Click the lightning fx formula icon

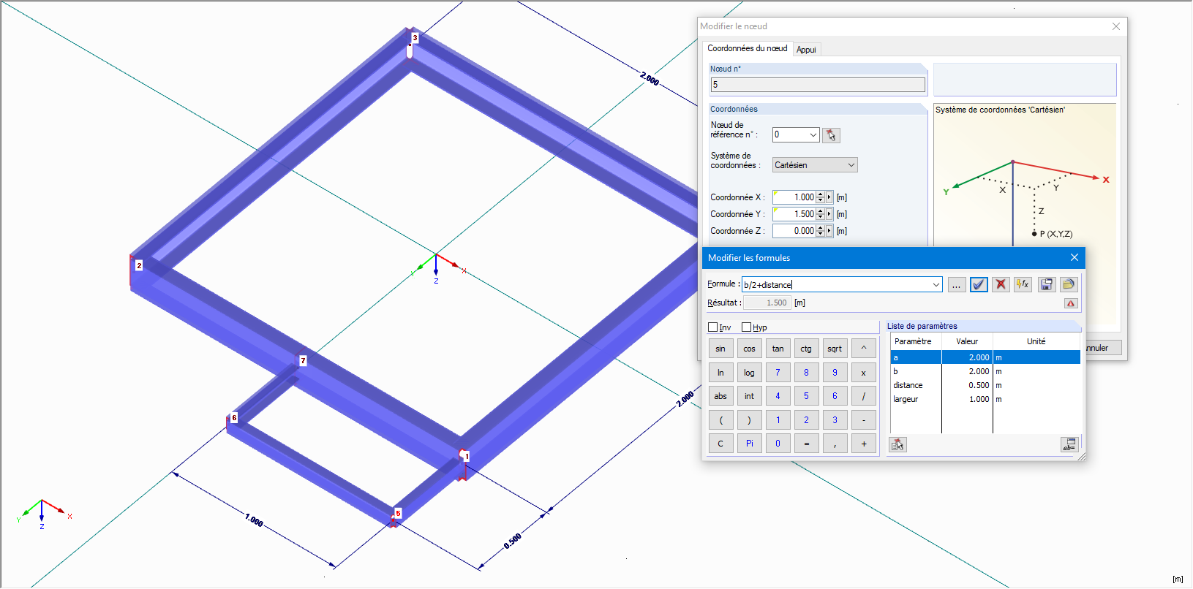point(1023,285)
